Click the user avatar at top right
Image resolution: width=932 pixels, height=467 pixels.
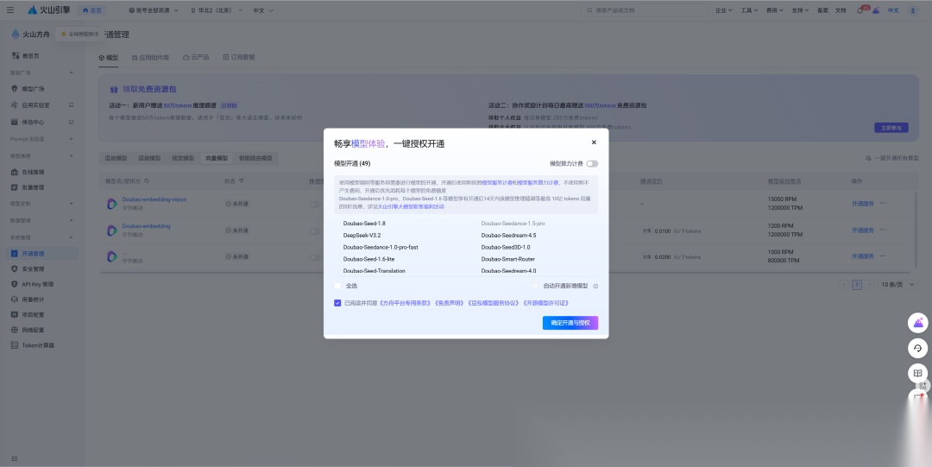[x=913, y=10]
